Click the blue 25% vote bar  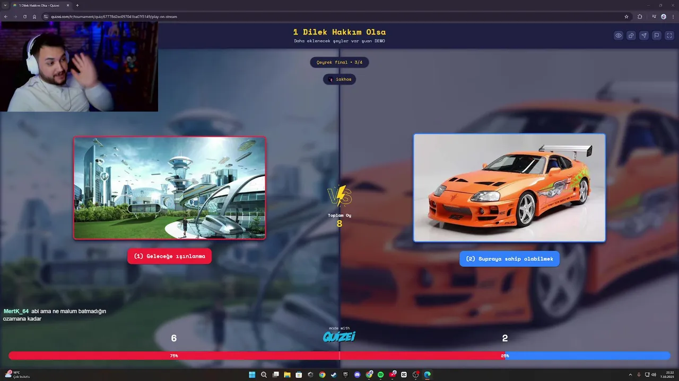pyautogui.click(x=588, y=356)
